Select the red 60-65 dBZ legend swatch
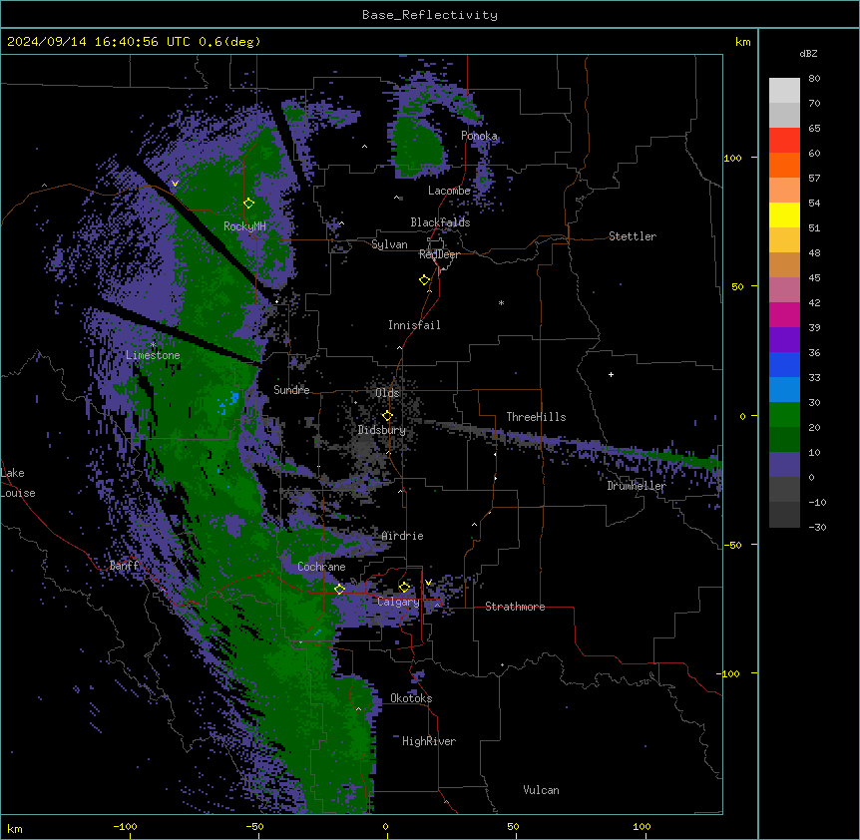This screenshot has width=860, height=840. 784,141
